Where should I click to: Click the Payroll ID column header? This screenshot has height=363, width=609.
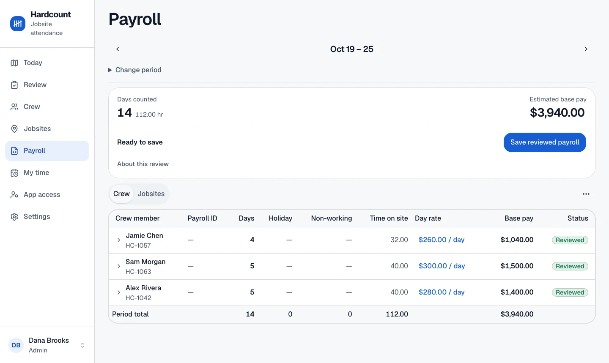coord(202,218)
